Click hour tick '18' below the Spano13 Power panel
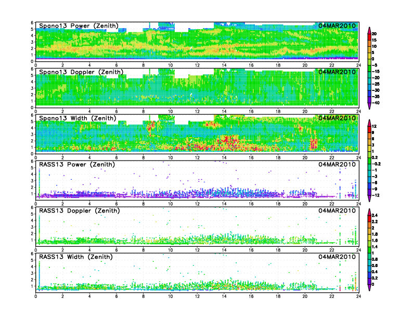Image resolution: width=412 pixels, height=318 pixels. pyautogui.click(x=278, y=65)
